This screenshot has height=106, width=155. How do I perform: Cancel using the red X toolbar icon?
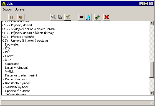click(107, 17)
